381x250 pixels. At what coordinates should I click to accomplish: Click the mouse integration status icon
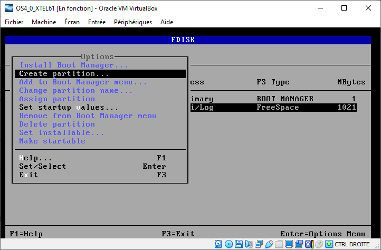[319, 244]
